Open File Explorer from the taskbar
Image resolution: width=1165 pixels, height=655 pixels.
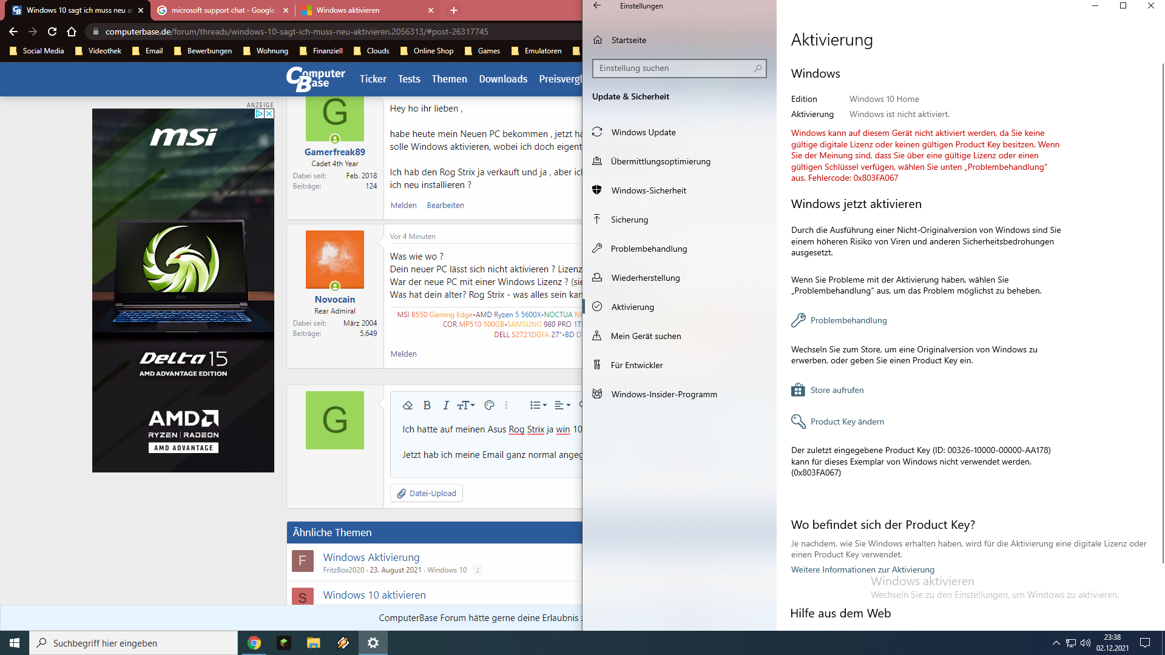[x=313, y=643]
